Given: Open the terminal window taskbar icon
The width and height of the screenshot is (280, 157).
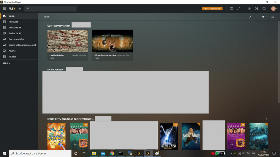Looking at the screenshot, I should (x=121, y=153).
